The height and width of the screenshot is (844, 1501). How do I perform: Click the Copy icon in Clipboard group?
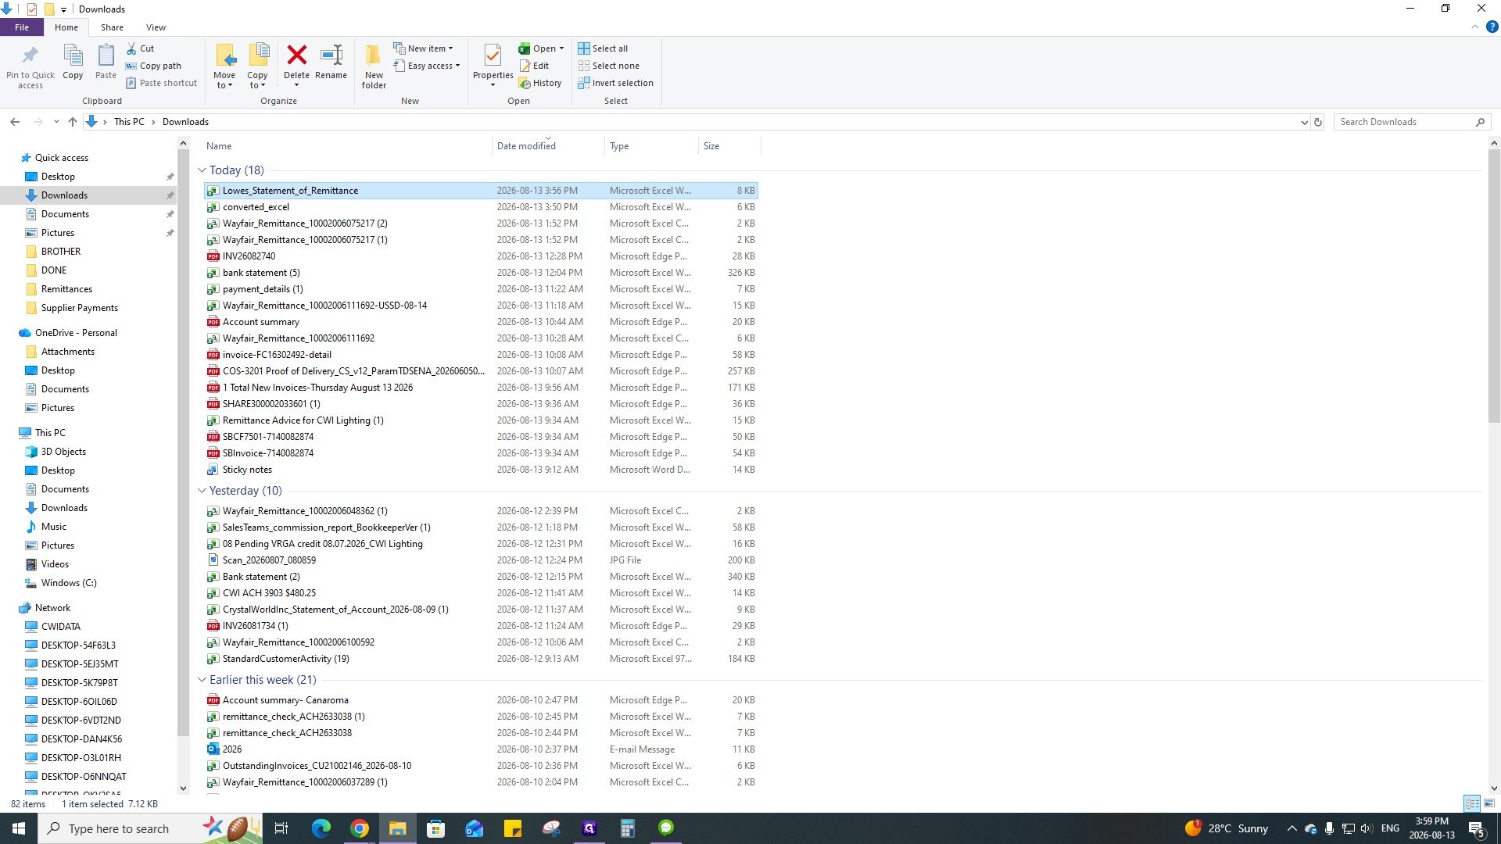pos(73,56)
